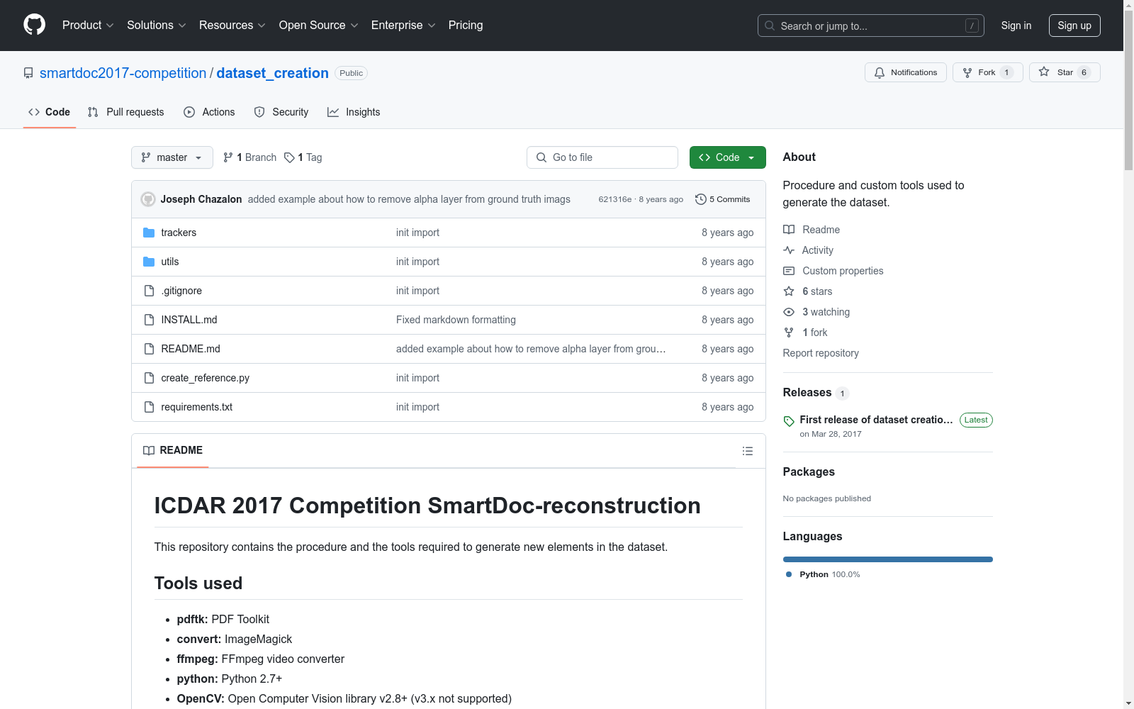Open the create_reference.py file
This screenshot has height=709, width=1134.
[x=206, y=378]
